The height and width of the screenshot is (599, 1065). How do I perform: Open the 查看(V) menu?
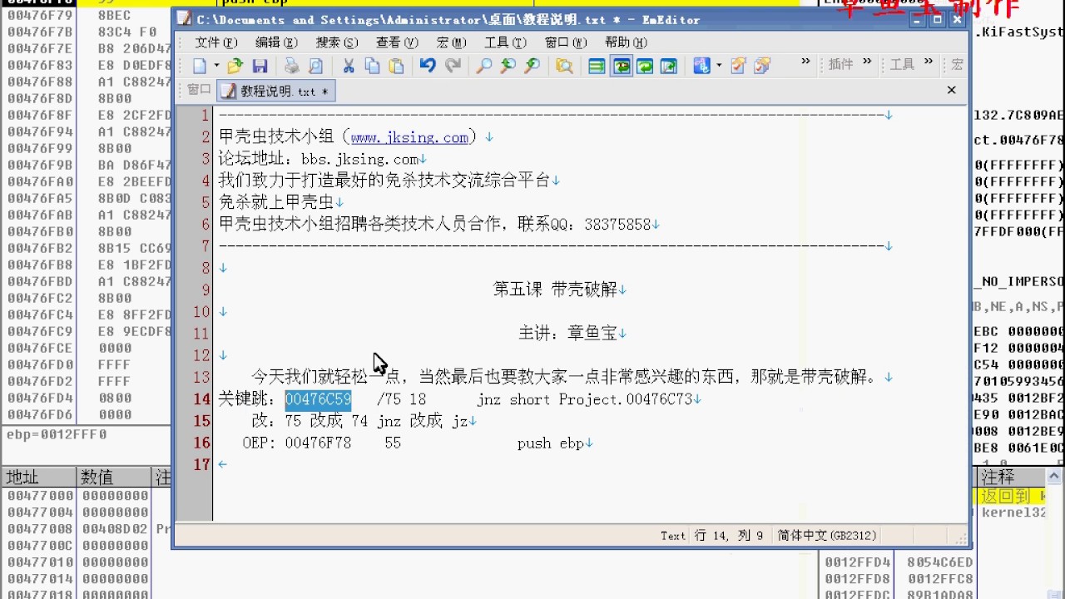(397, 42)
